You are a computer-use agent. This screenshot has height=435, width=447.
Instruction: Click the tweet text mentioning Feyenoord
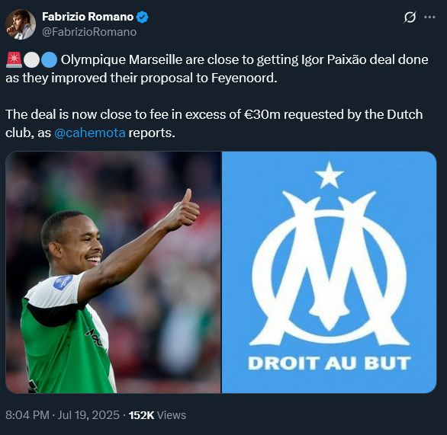pos(217,69)
